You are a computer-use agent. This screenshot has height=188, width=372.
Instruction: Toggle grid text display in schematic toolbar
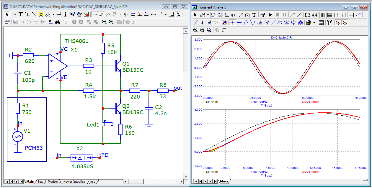coord(94,14)
